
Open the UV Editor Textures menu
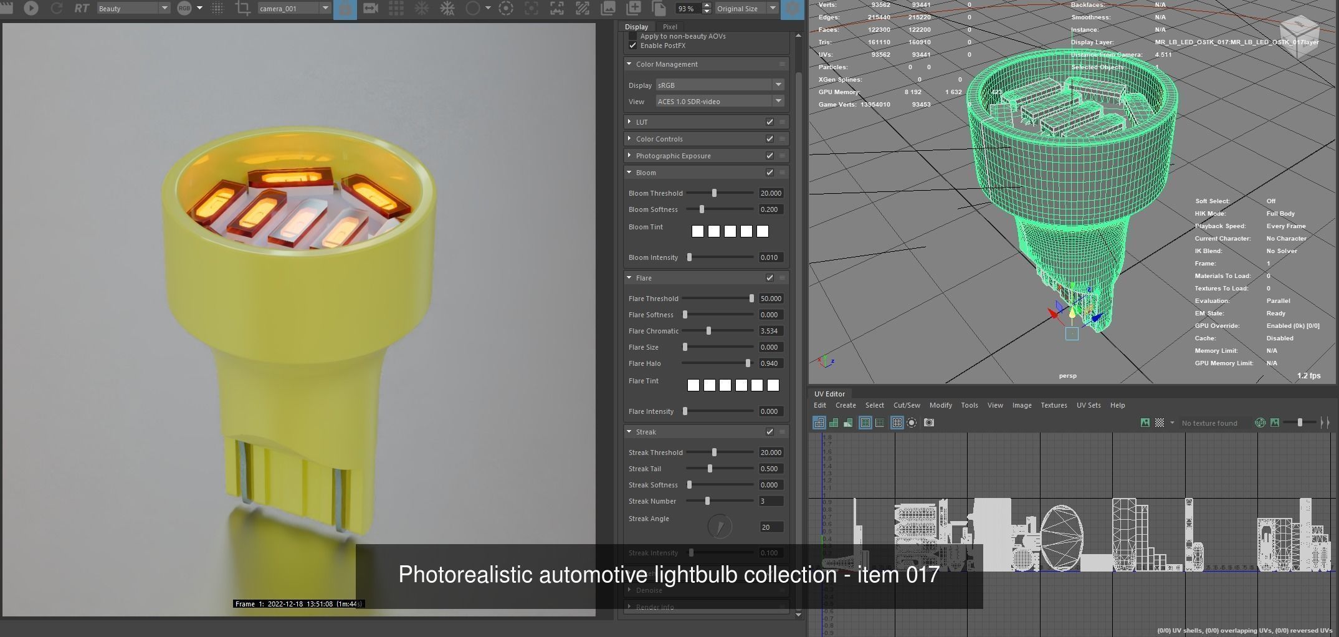coord(1054,405)
